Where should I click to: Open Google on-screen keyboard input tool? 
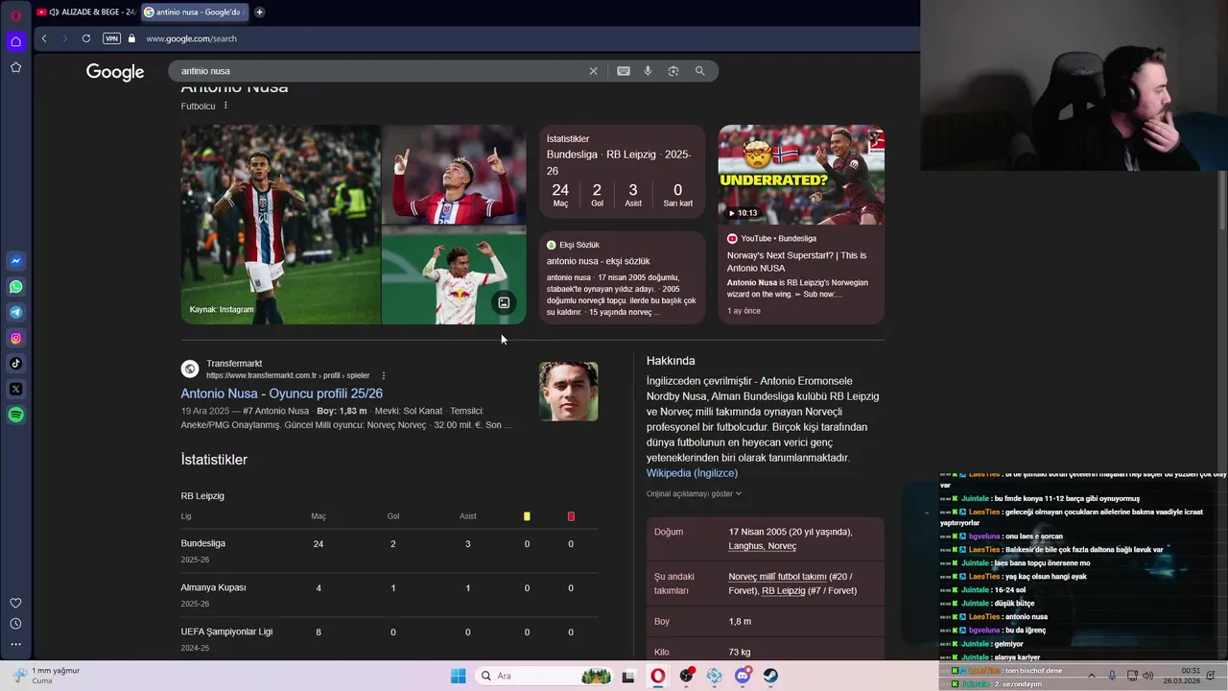click(x=624, y=71)
